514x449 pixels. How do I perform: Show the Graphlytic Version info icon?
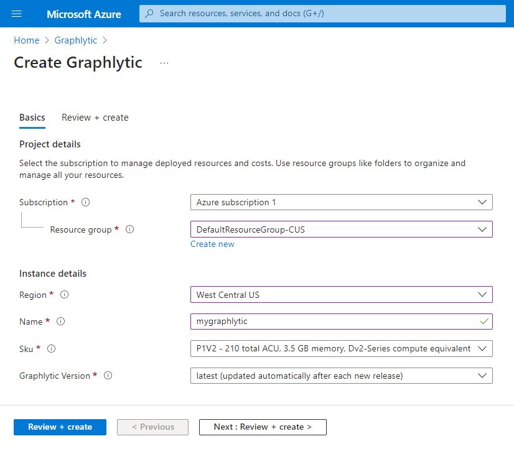point(108,376)
